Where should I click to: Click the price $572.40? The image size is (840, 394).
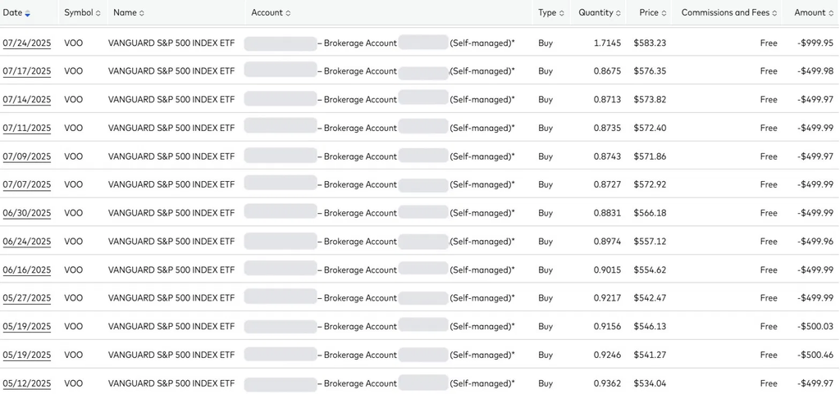tap(650, 128)
